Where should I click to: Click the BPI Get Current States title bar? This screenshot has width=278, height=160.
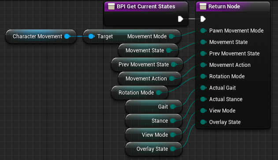146,7
